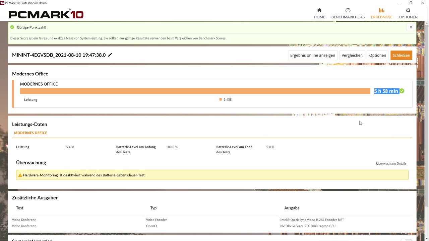Switch to the Modernes Office tab
429x241 pixels.
(x=30, y=133)
